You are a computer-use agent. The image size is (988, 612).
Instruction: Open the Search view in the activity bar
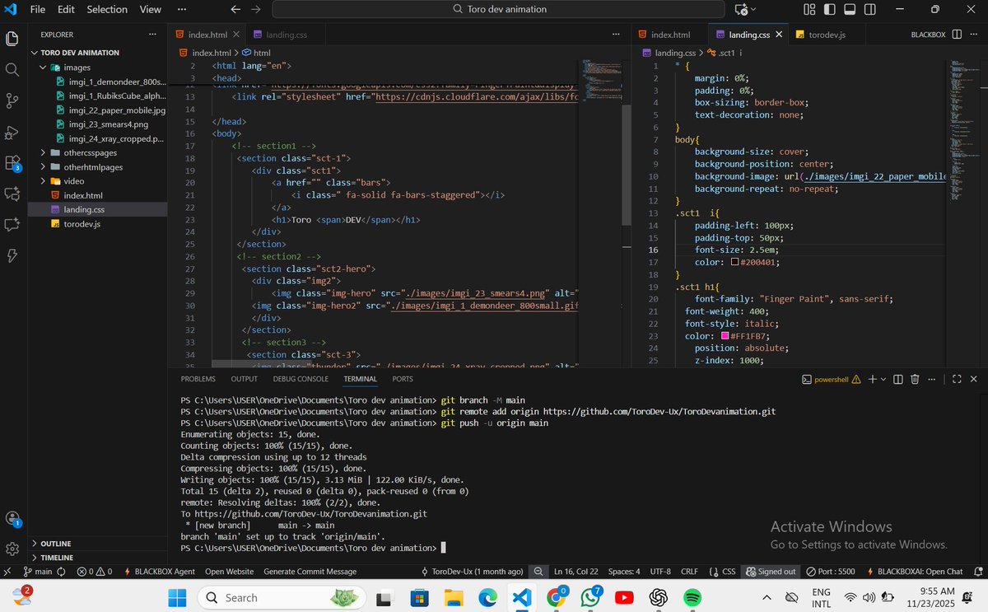[x=12, y=71]
